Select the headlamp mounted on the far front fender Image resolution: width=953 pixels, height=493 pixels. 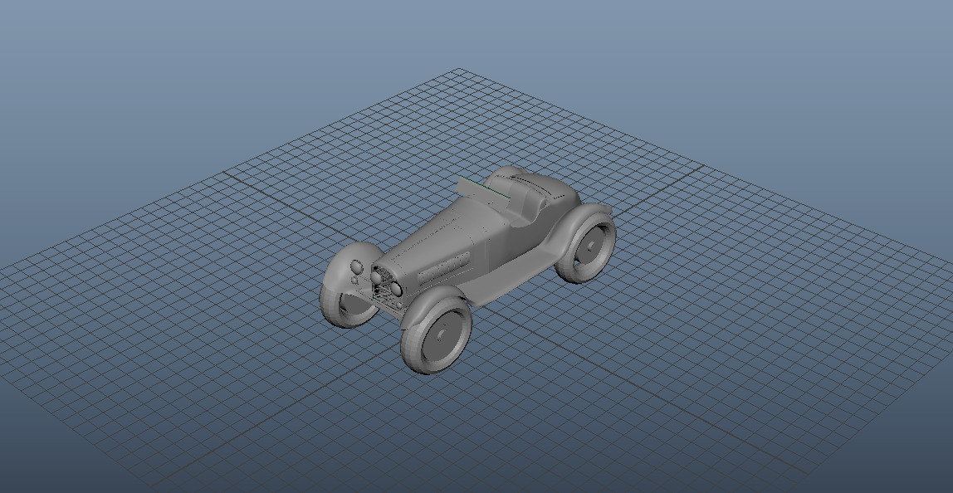357,267
